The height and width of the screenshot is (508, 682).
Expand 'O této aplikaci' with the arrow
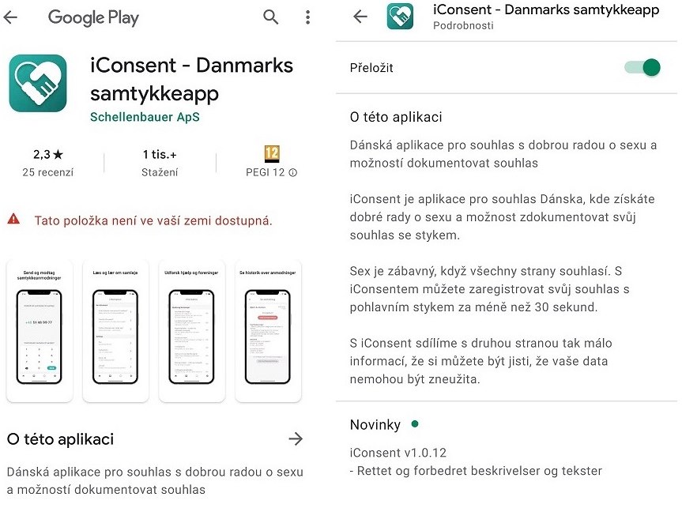tap(296, 439)
